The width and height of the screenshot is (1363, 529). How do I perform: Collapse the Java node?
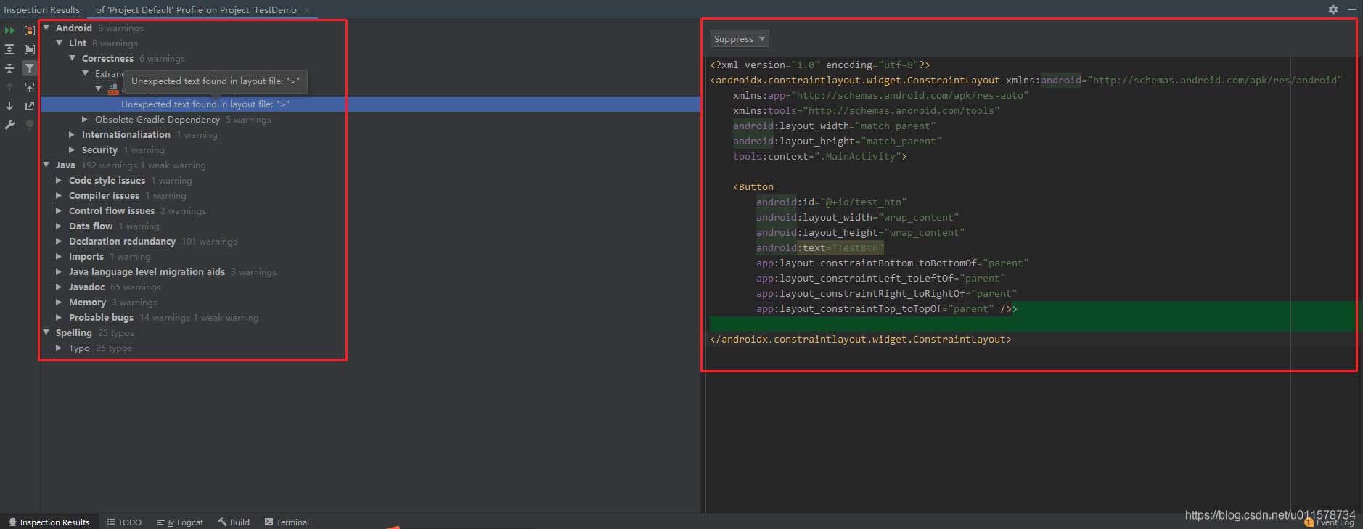point(46,165)
